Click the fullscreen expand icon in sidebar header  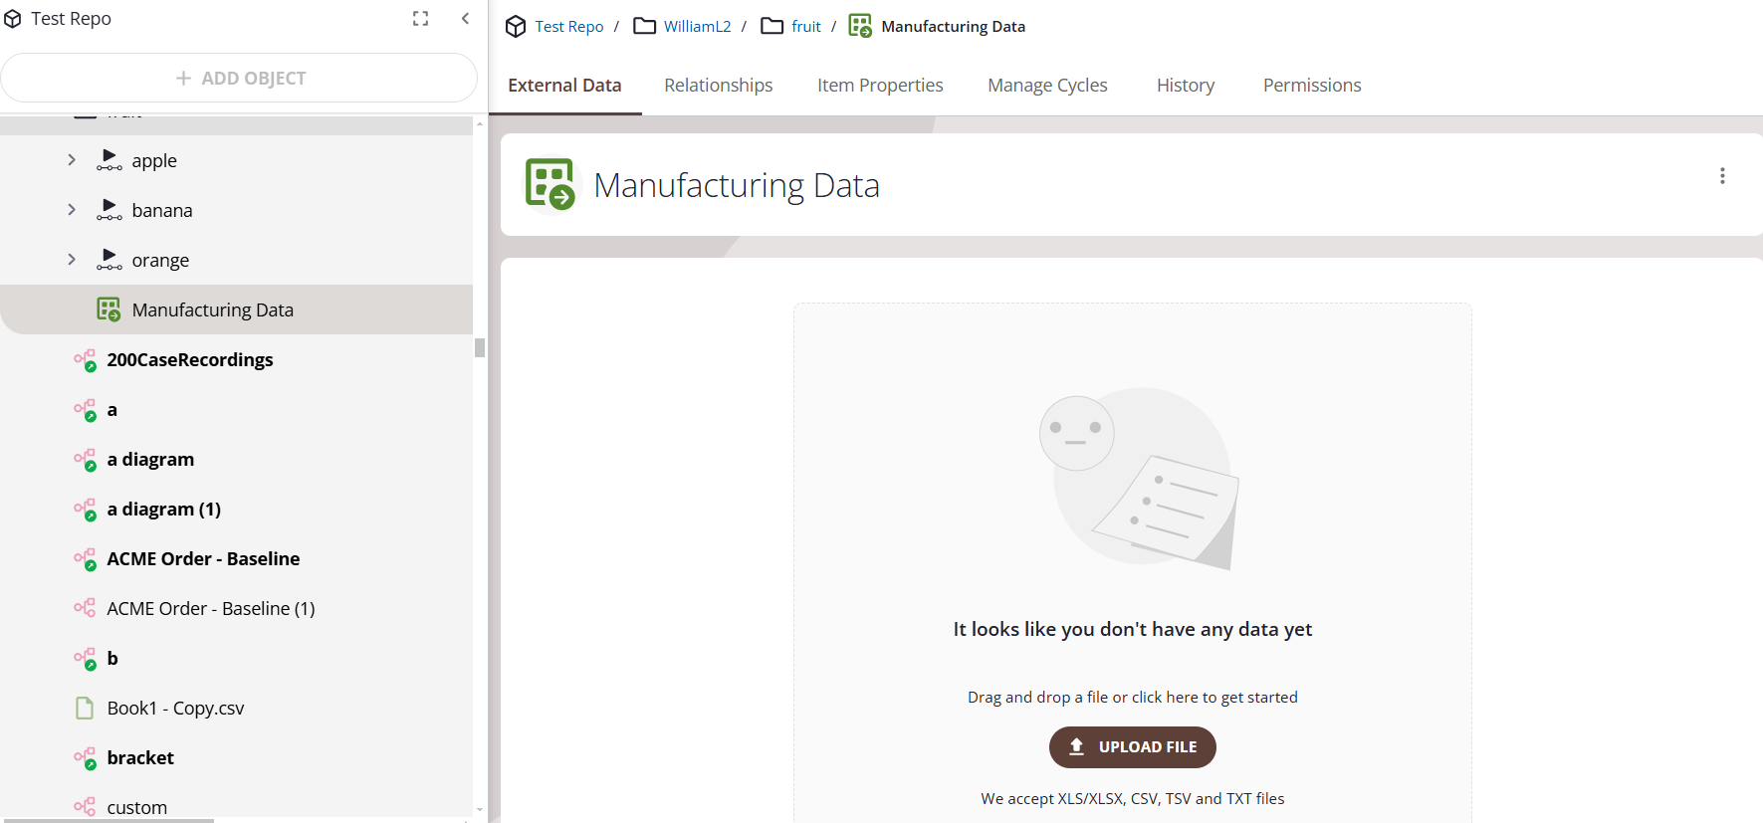click(420, 19)
